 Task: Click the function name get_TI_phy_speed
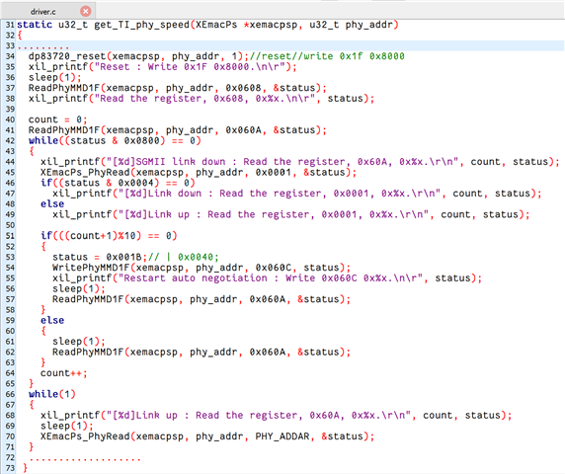(141, 25)
